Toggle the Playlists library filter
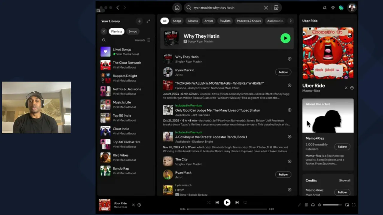Image resolution: width=383 pixels, height=215 pixels. click(116, 31)
